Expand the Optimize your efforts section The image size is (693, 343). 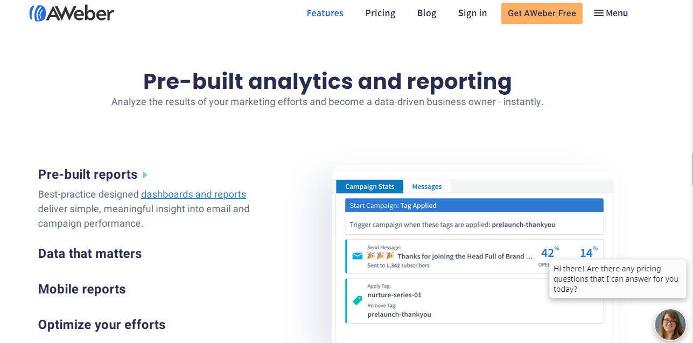(x=102, y=325)
